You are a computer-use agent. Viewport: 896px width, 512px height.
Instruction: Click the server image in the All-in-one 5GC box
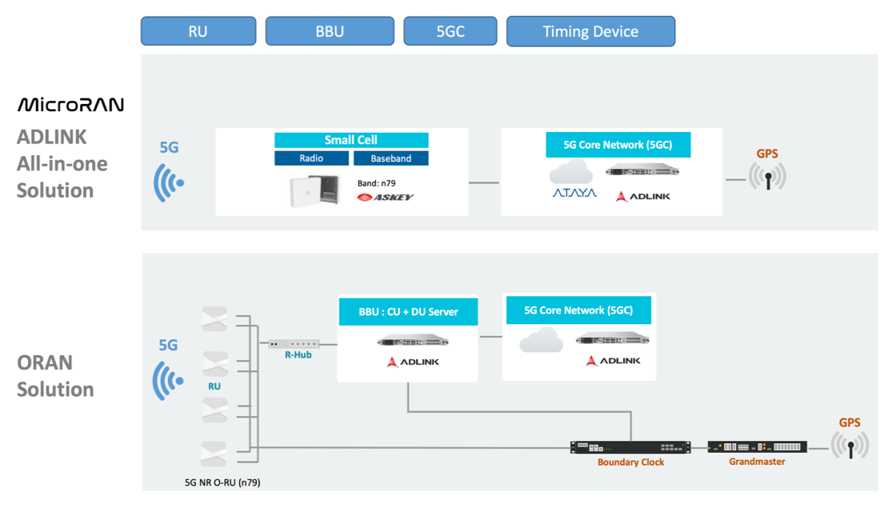643,170
